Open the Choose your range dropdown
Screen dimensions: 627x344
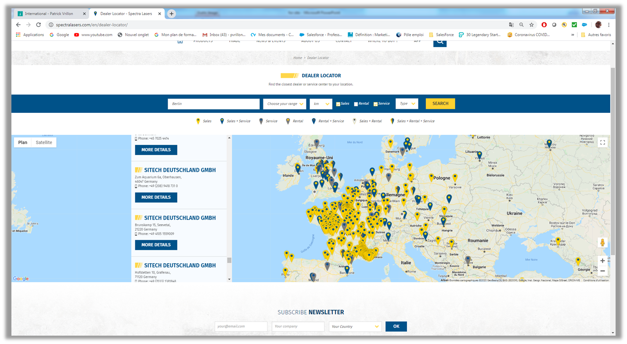(x=285, y=104)
